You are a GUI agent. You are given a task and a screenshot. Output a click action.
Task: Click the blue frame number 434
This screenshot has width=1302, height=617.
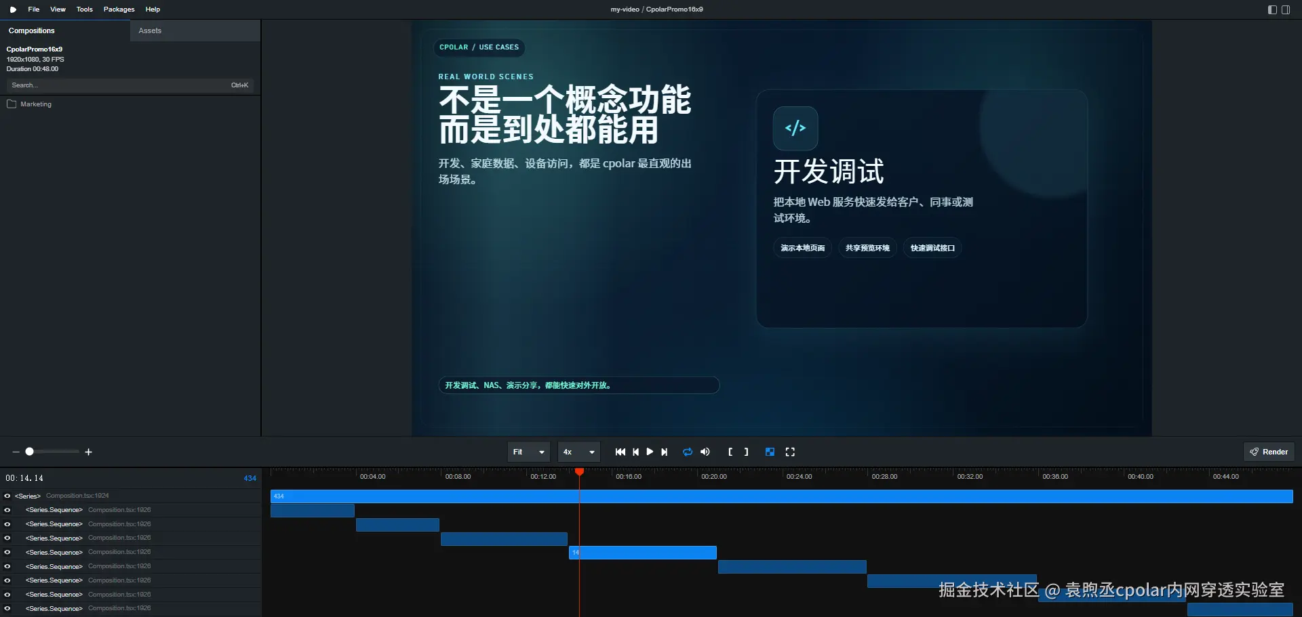(250, 478)
